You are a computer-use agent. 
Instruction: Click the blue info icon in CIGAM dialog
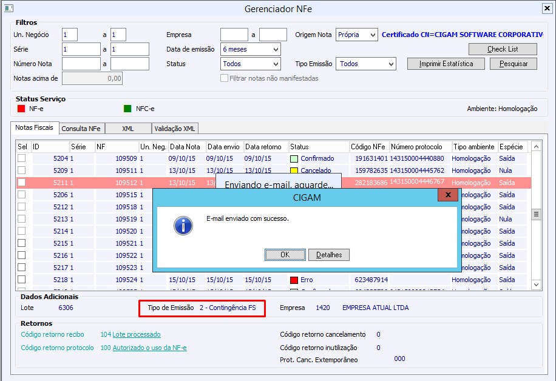pyautogui.click(x=183, y=226)
